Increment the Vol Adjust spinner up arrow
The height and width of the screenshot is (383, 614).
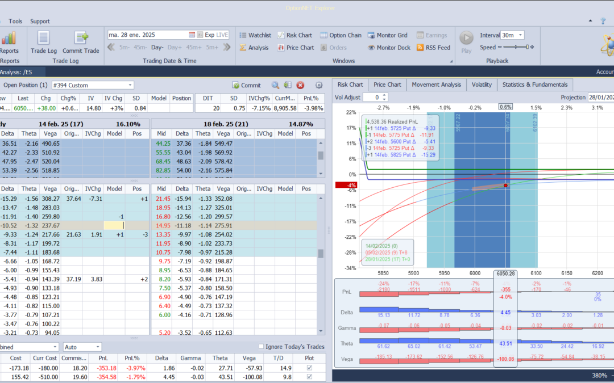coord(384,95)
